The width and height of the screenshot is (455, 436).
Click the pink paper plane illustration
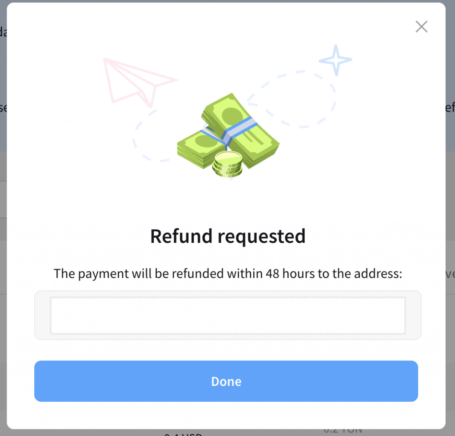point(140,83)
